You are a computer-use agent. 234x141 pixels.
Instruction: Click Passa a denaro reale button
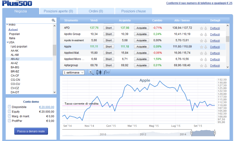click(31, 131)
